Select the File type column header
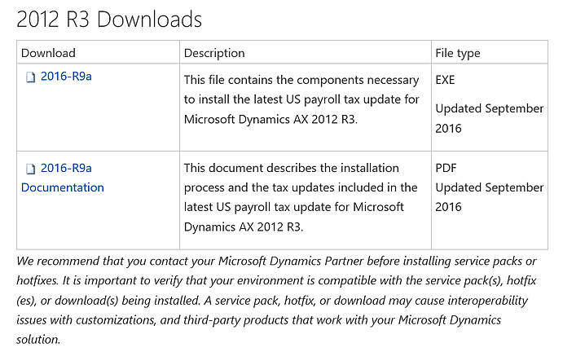 pos(458,53)
